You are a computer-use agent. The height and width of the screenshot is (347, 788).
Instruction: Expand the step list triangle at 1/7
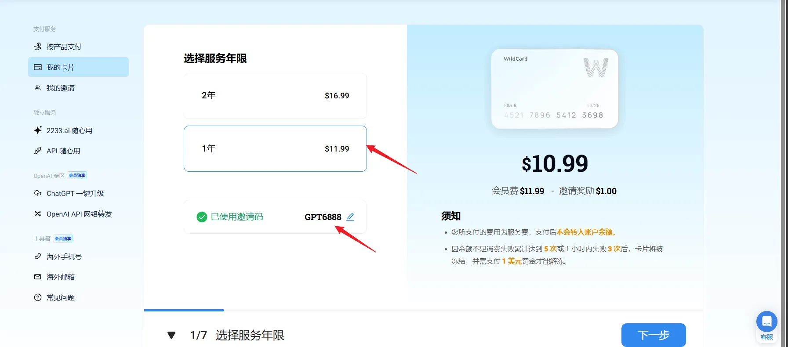(x=171, y=335)
